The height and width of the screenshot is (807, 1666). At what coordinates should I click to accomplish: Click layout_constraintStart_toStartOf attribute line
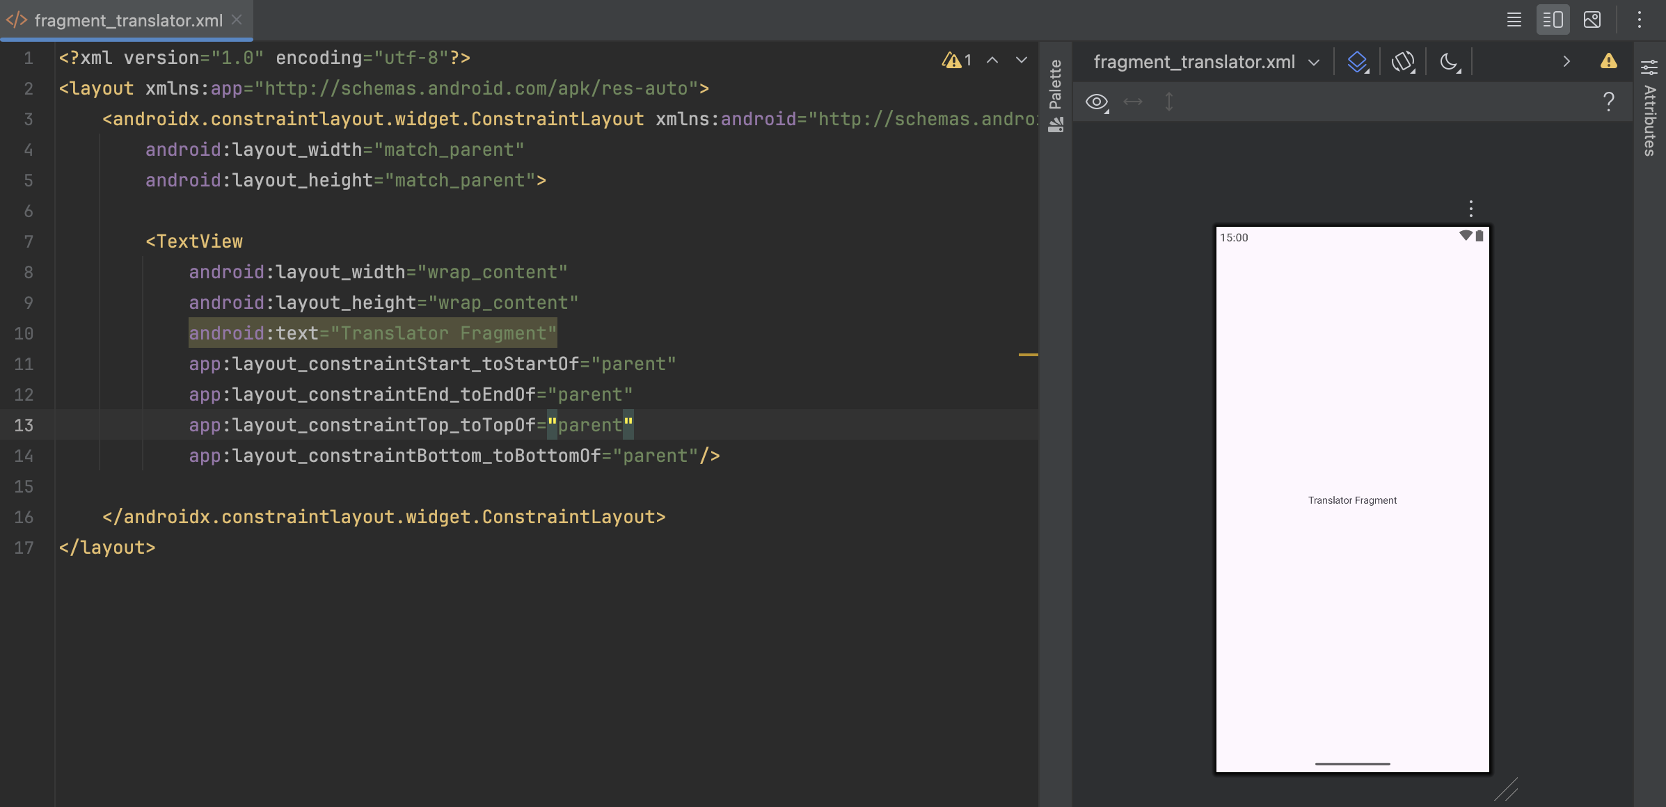pyautogui.click(x=432, y=364)
